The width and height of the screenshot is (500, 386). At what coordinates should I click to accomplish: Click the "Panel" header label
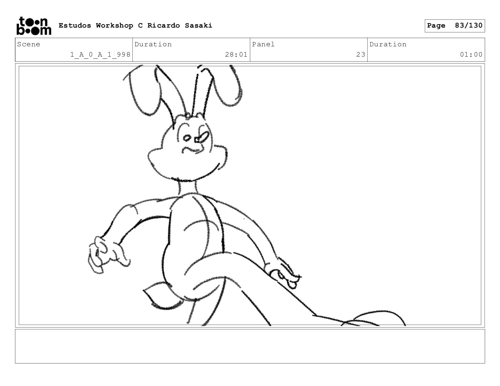[263, 44]
